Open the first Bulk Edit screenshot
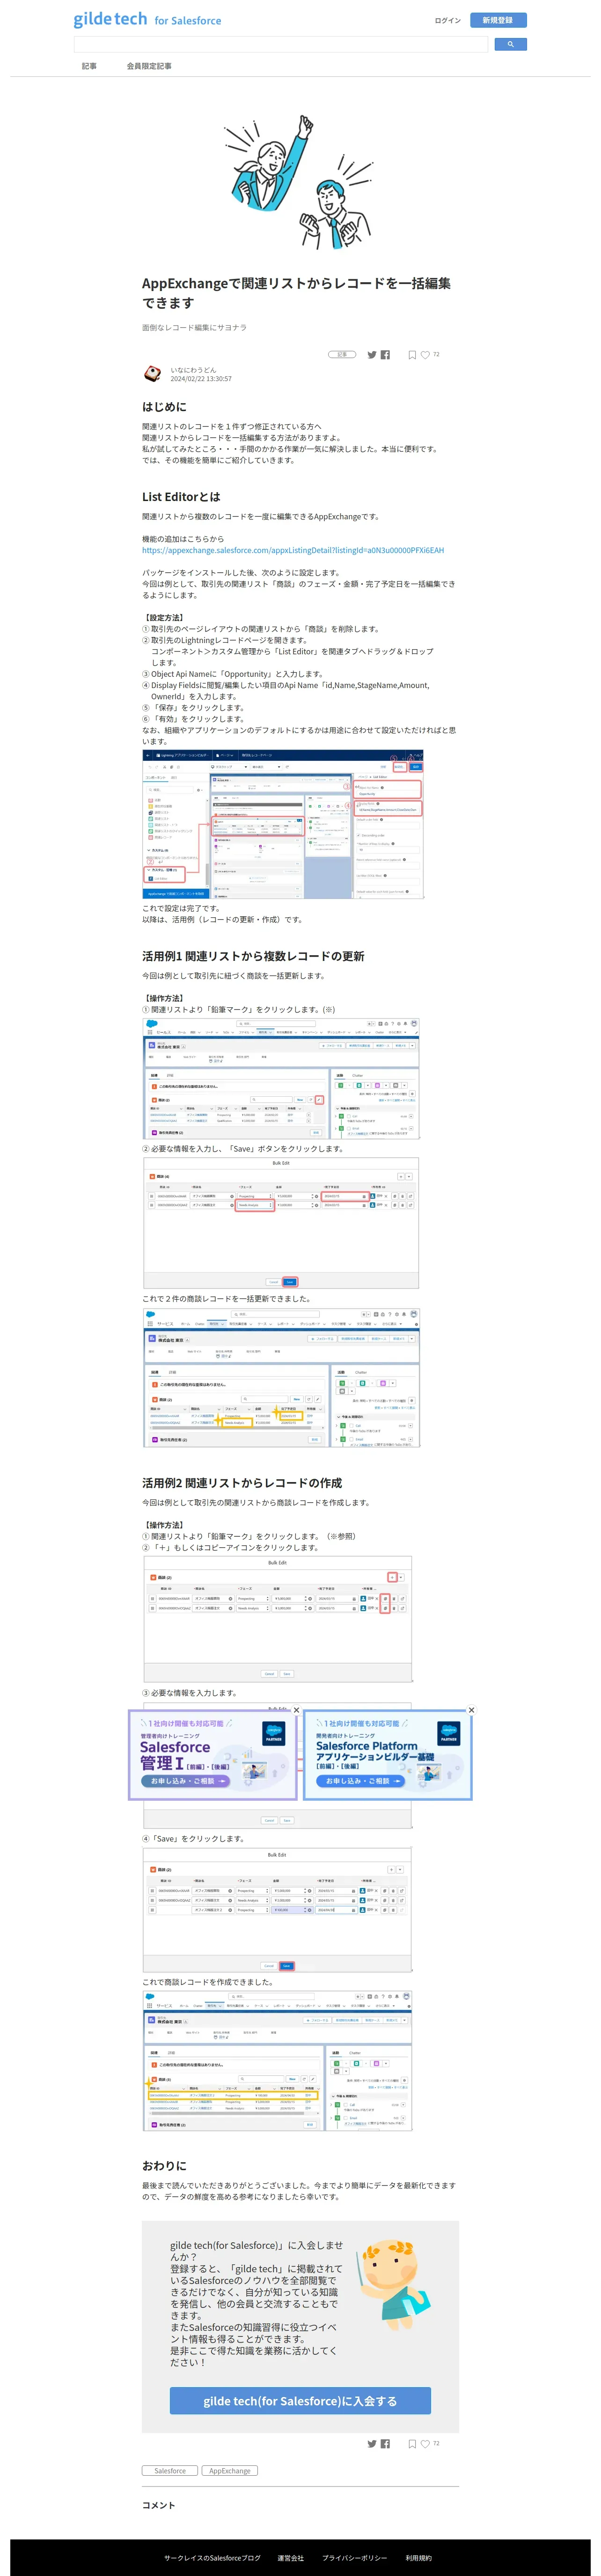601x2576 pixels. [x=280, y=1222]
